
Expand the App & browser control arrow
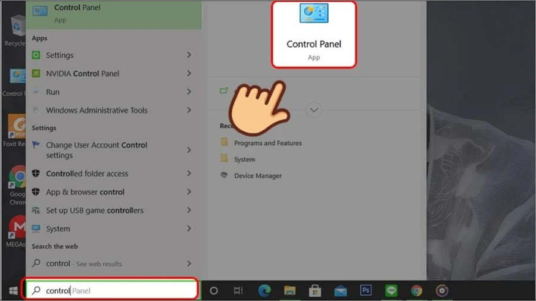click(x=189, y=192)
